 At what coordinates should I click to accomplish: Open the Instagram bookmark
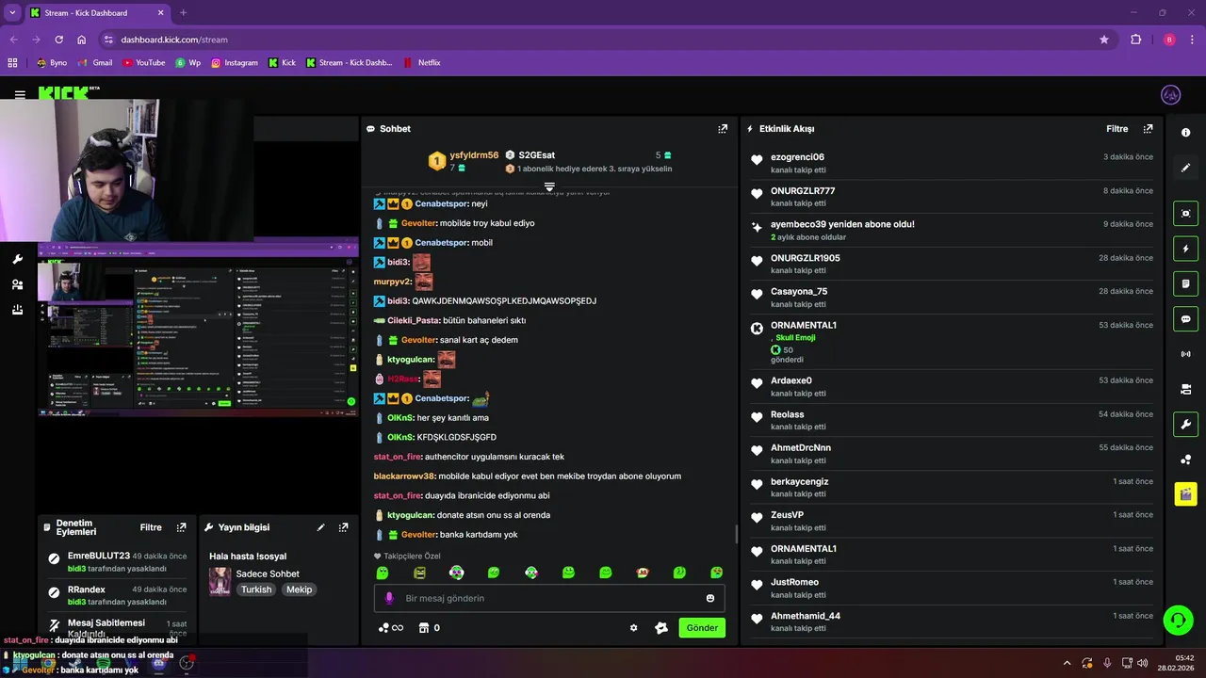point(234,63)
